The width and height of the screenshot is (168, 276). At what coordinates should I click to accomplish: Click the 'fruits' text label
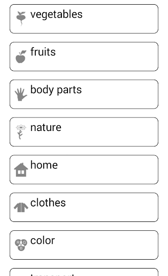[x=43, y=52]
